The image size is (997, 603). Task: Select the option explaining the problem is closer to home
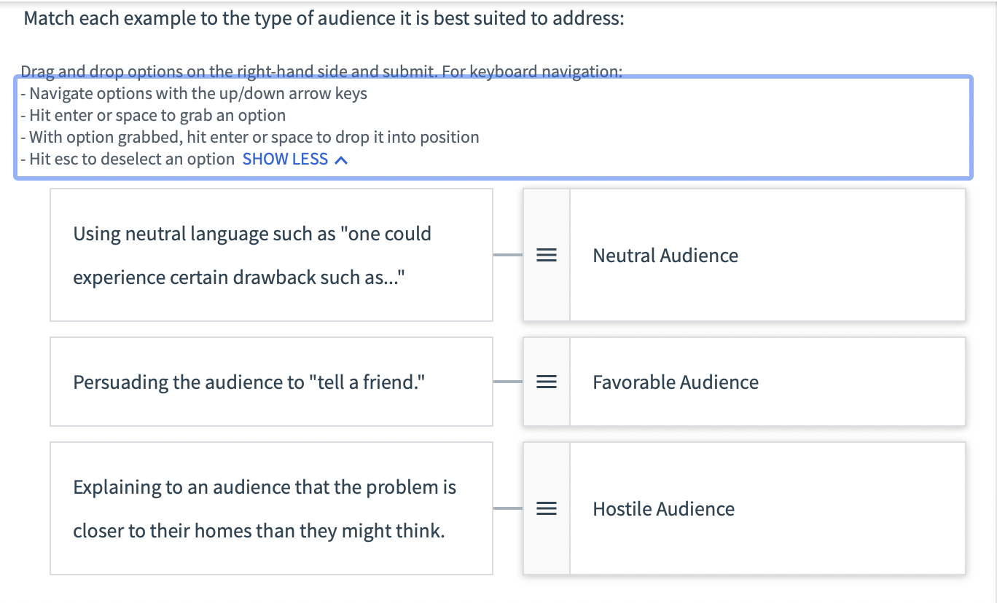coord(271,508)
